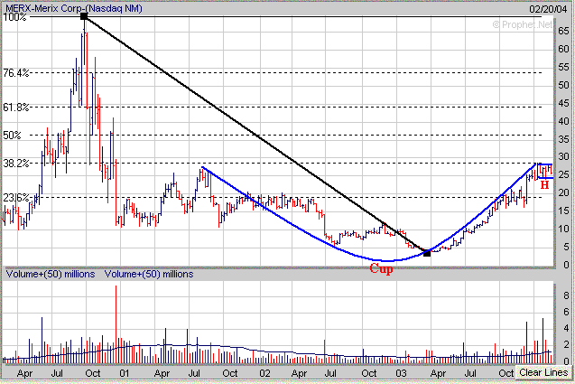Click the 38.2% Fibonacci level label
This screenshot has width=575, height=384.
tap(15, 164)
